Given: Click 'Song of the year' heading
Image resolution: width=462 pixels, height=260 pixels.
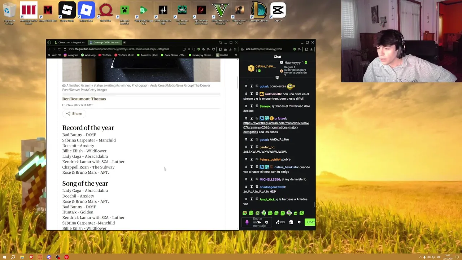Looking at the screenshot, I should [x=85, y=183].
